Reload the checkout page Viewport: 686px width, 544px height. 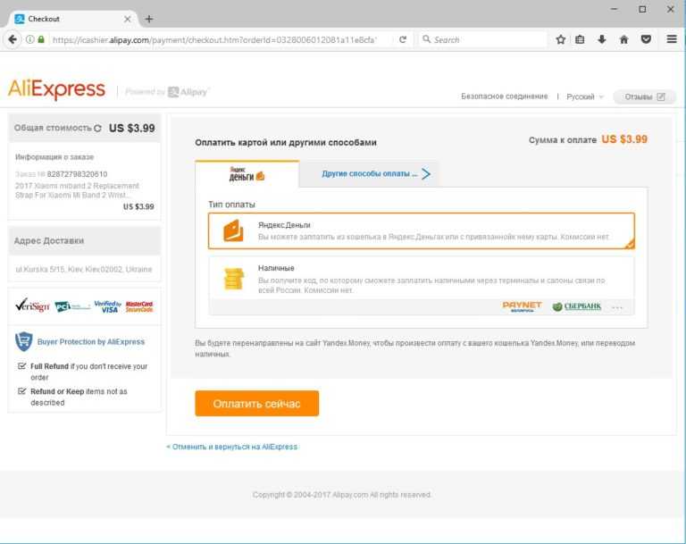click(403, 39)
